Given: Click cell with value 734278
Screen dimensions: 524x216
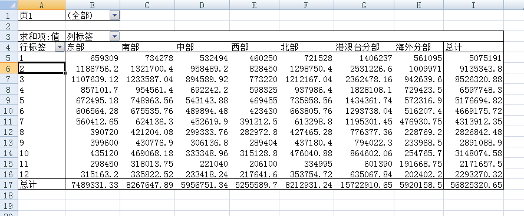Looking at the screenshot, I should point(147,58).
